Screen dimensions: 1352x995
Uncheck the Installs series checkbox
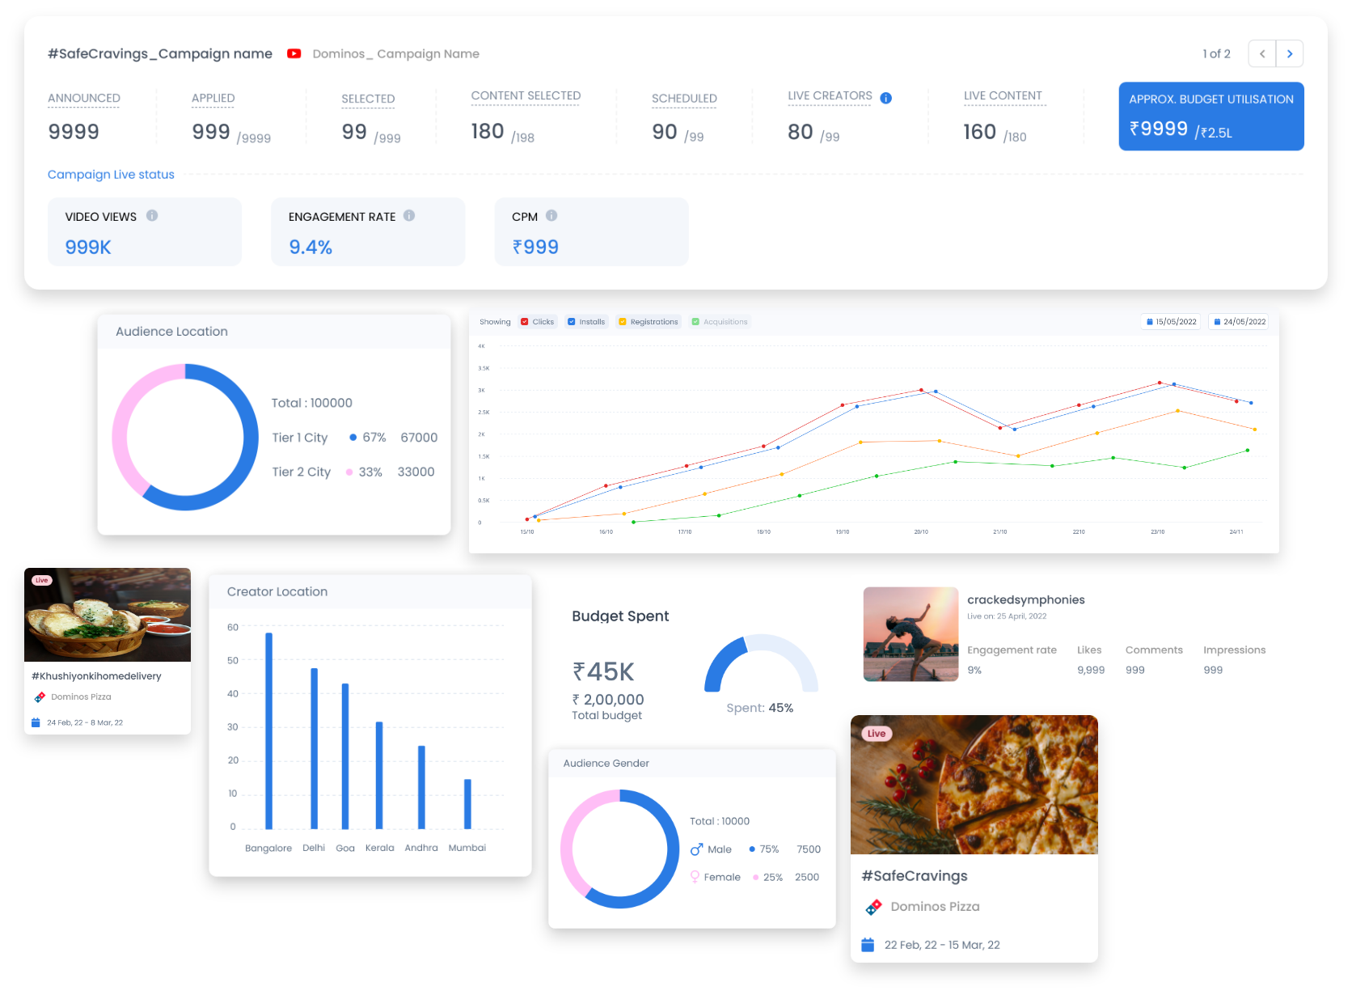click(572, 322)
